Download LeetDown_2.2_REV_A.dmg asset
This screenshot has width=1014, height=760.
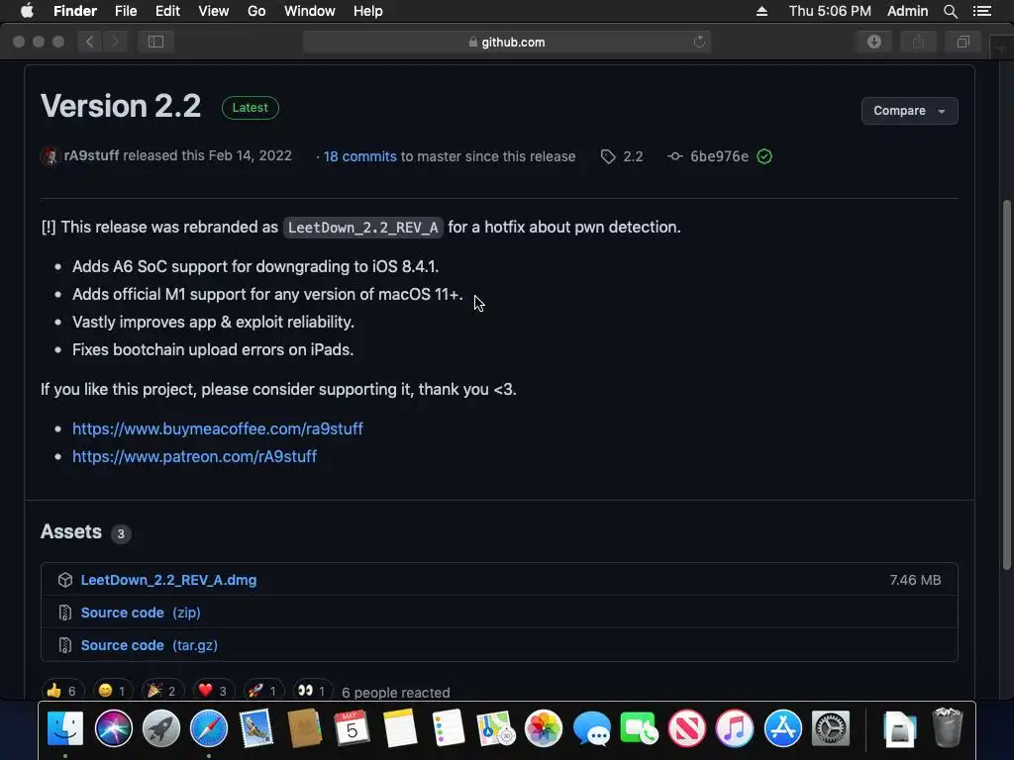pos(168,580)
